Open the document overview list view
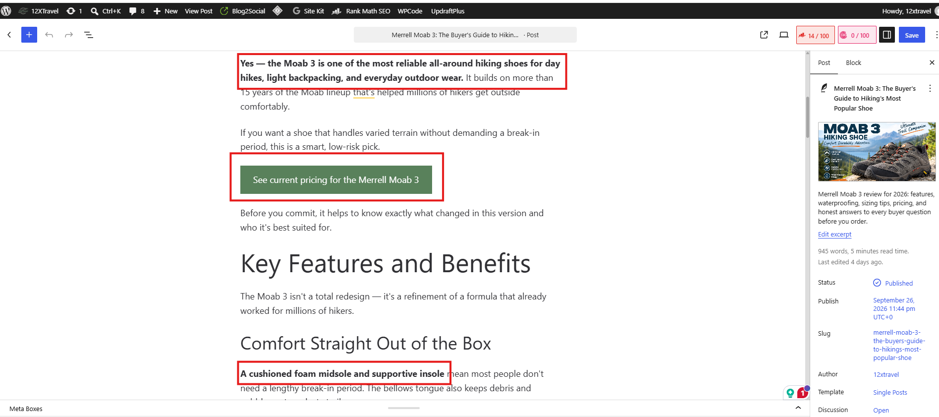The image size is (939, 417). 89,35
